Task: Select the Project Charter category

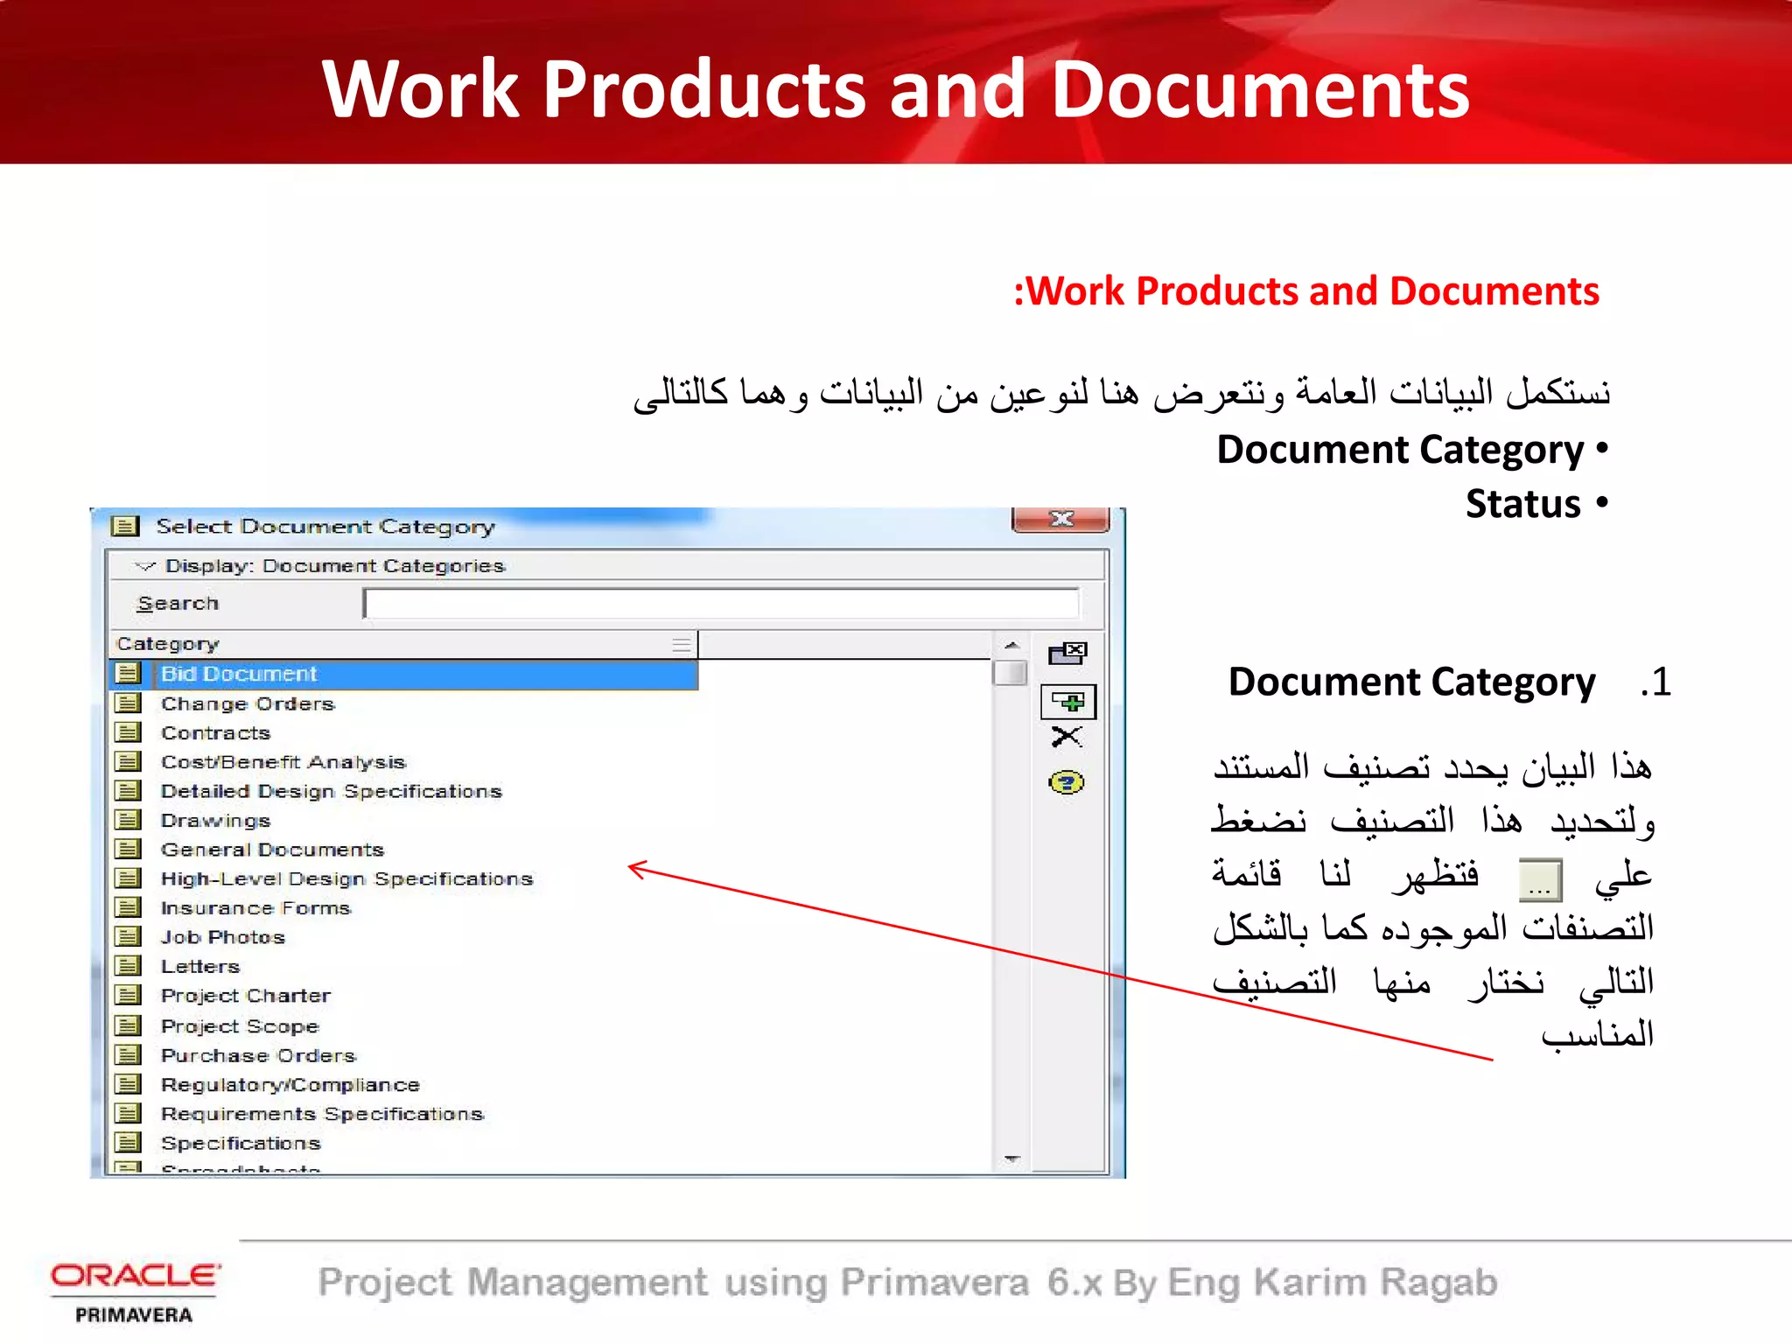Action: click(246, 996)
